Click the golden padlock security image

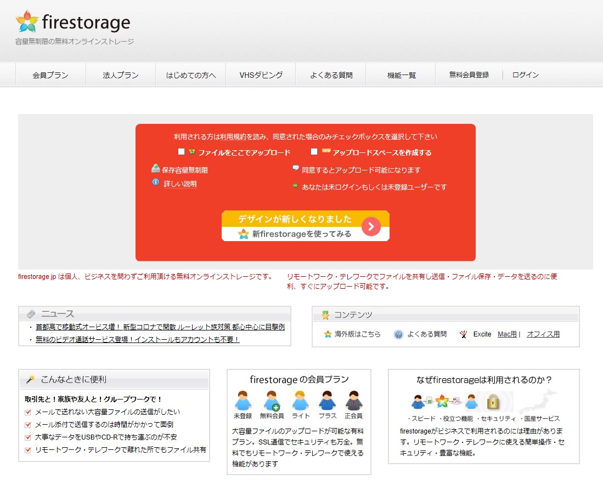493,402
